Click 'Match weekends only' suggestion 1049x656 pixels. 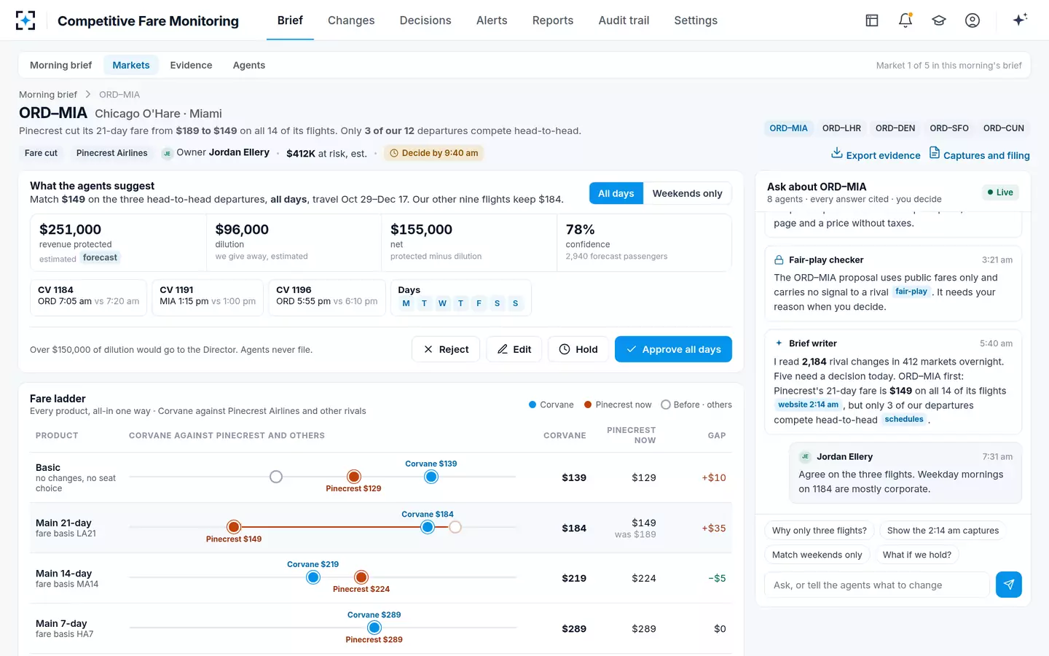(x=817, y=555)
